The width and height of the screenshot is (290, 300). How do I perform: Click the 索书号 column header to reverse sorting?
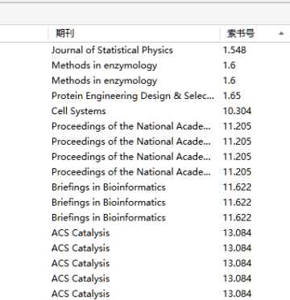[255, 34]
